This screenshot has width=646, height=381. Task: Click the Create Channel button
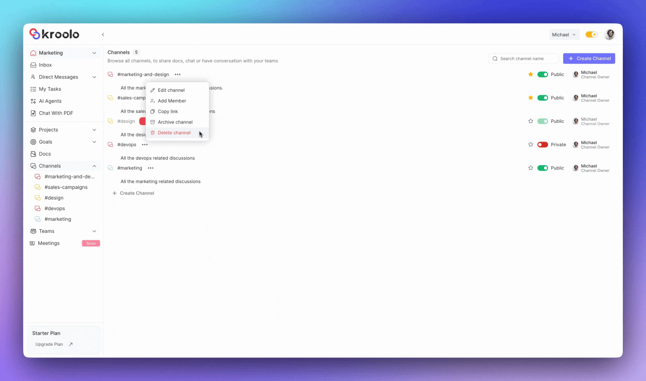[589, 58]
